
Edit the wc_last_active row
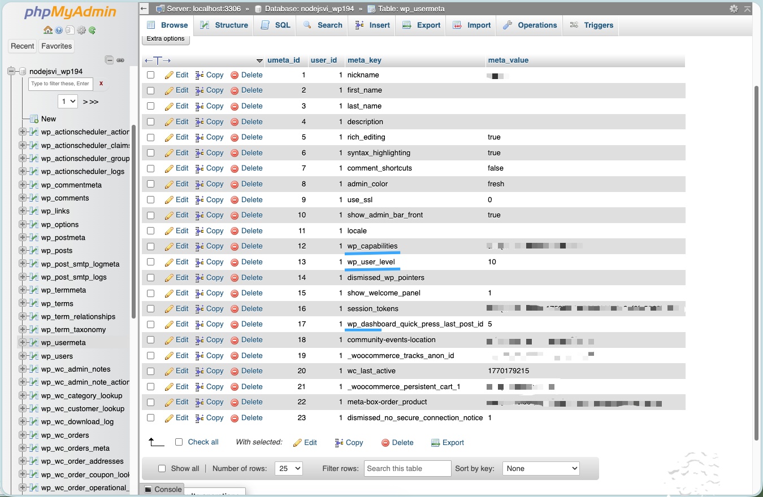click(x=177, y=371)
